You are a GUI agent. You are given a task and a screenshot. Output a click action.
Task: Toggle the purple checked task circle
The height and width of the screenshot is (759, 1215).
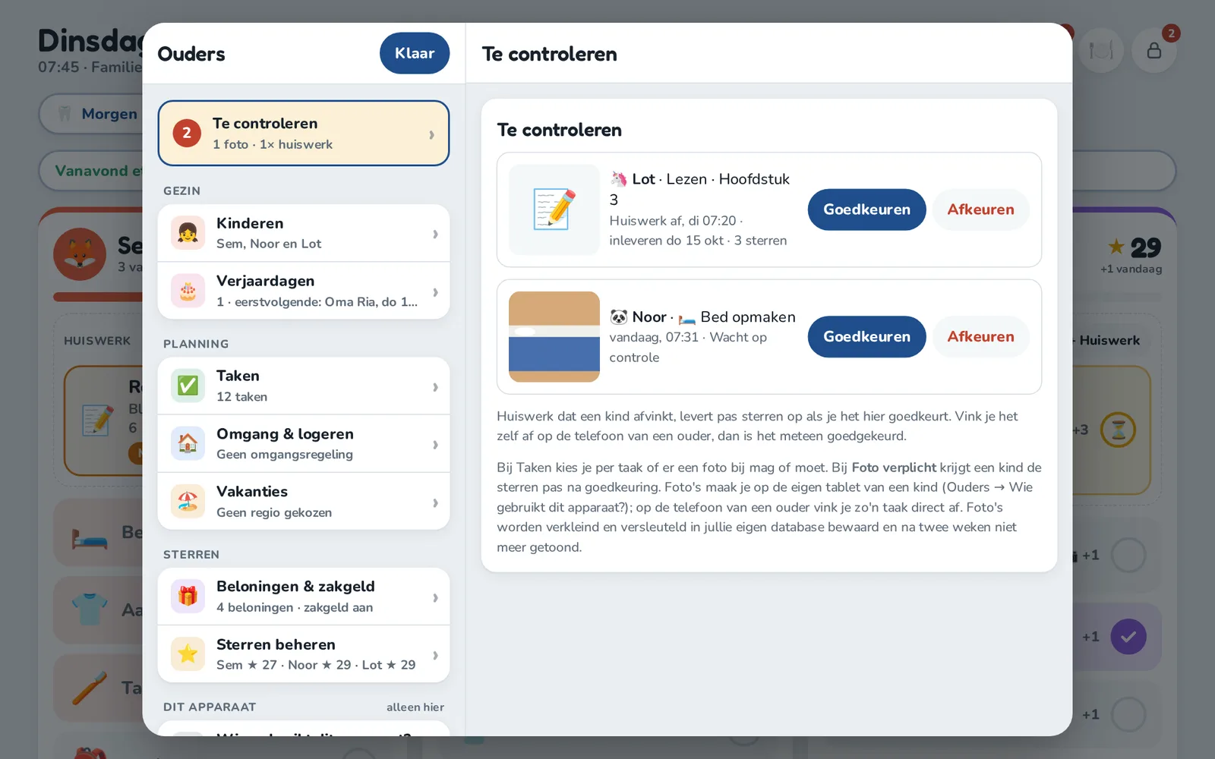[x=1128, y=637]
